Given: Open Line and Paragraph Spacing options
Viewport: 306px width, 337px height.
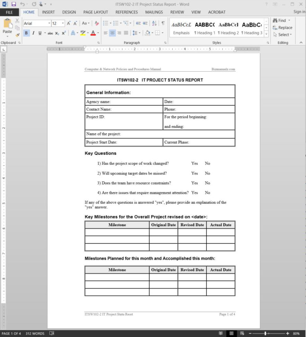Looking at the screenshot, I should (x=135, y=33).
